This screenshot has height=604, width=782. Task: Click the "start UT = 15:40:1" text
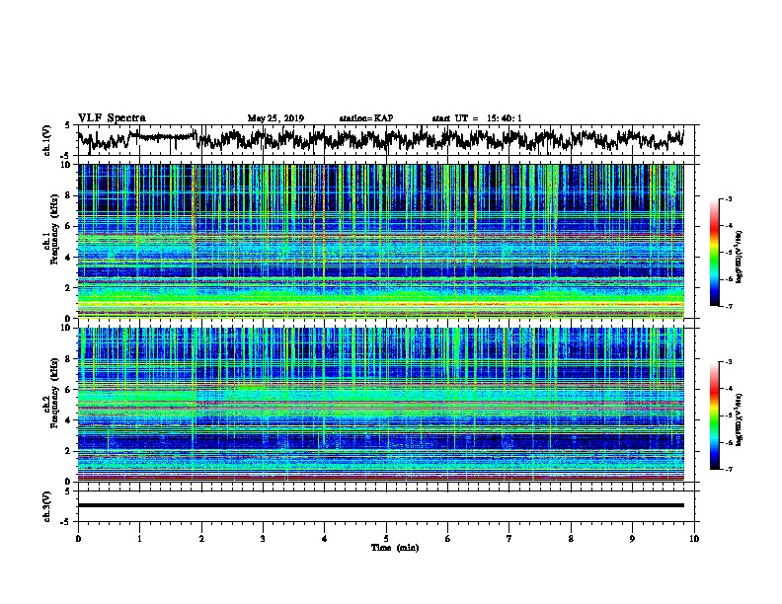477,118
